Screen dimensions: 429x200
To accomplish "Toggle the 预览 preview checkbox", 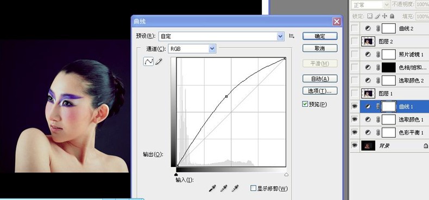I will pos(305,104).
